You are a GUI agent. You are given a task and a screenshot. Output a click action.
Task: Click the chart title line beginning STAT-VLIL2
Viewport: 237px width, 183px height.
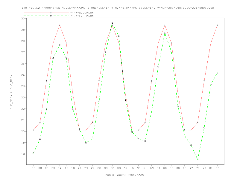click(118, 8)
